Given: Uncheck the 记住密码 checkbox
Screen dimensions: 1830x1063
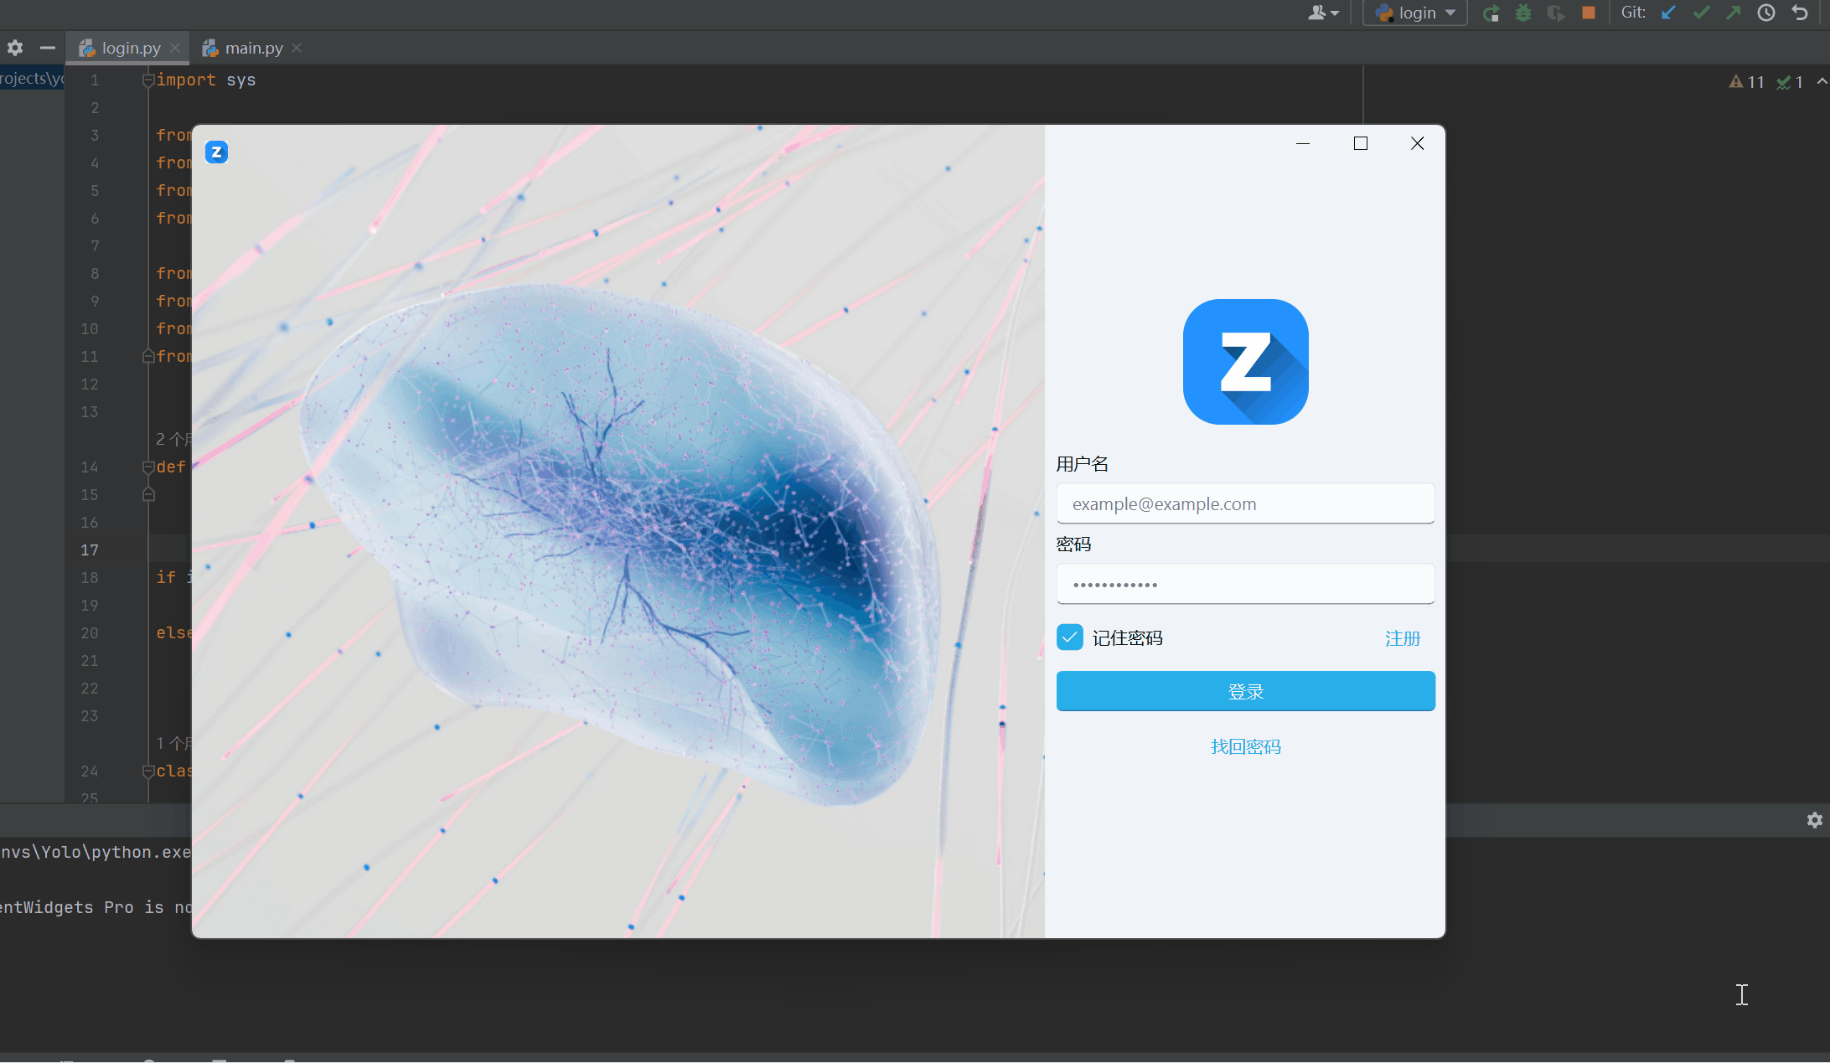Looking at the screenshot, I should coord(1070,637).
